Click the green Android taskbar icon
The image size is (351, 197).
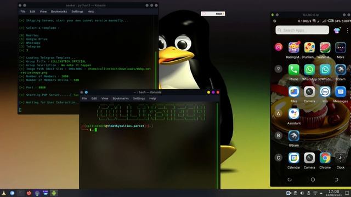(54, 193)
